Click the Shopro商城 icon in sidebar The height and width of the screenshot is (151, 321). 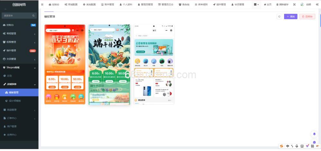tap(4, 67)
